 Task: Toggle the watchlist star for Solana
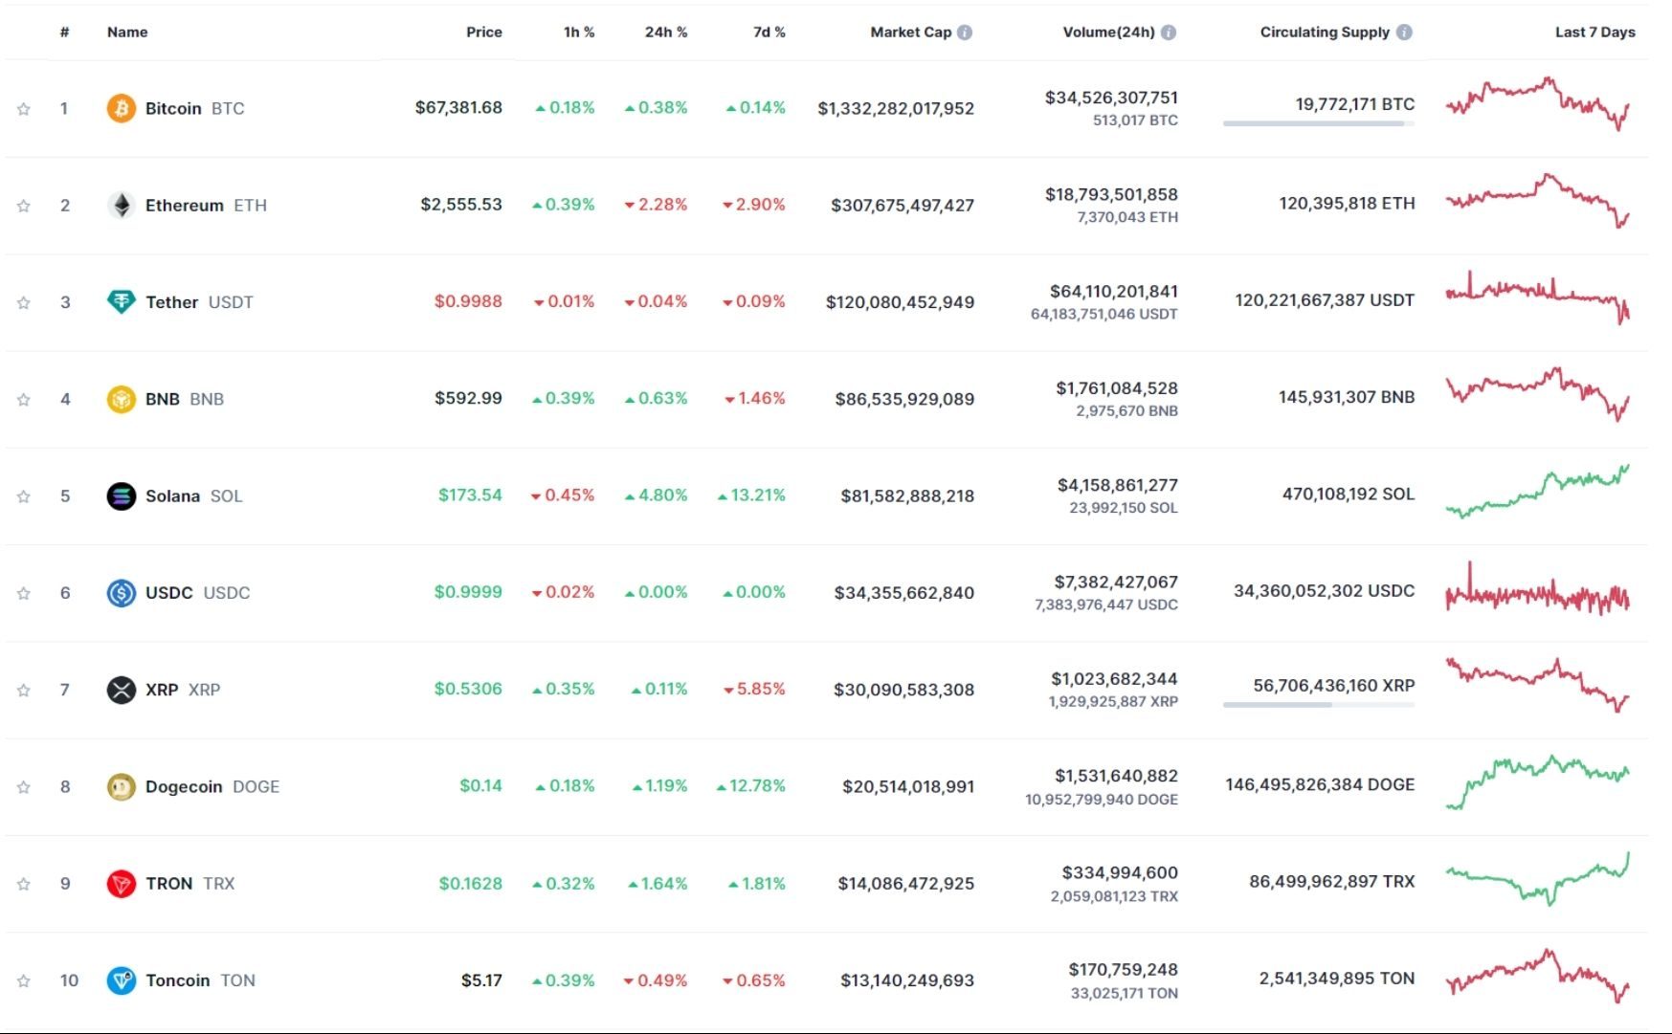[21, 495]
